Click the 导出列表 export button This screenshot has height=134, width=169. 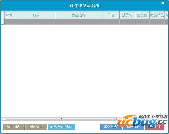tap(133, 127)
